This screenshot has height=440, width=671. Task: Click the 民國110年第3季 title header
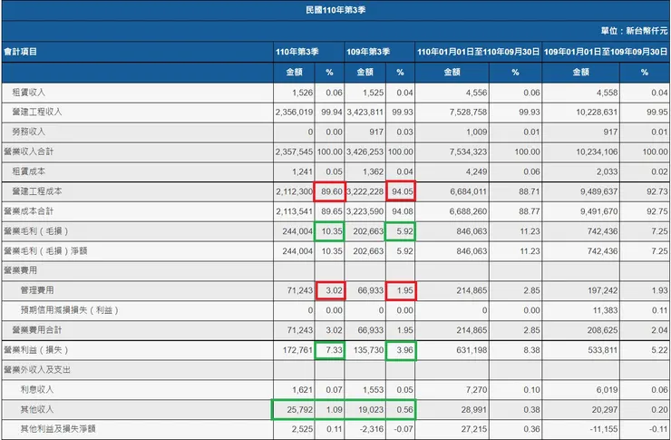335,10
